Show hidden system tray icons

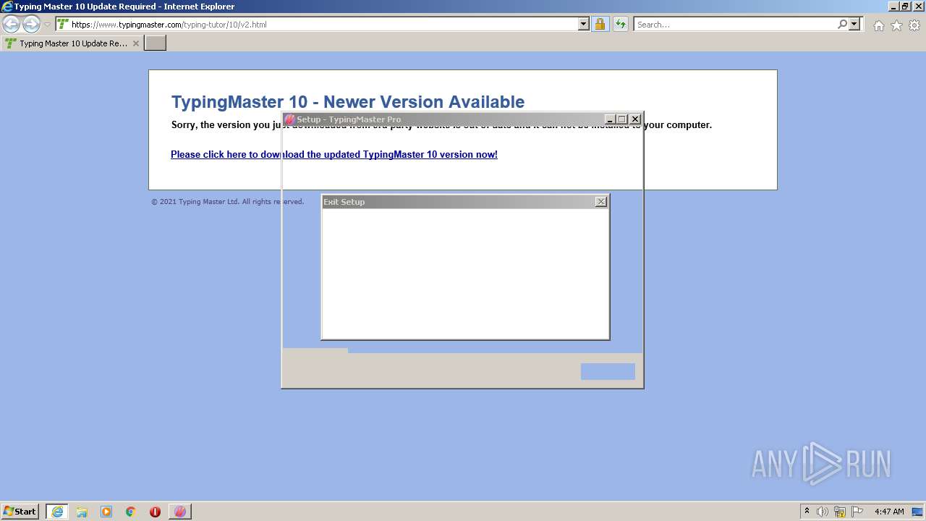point(807,512)
